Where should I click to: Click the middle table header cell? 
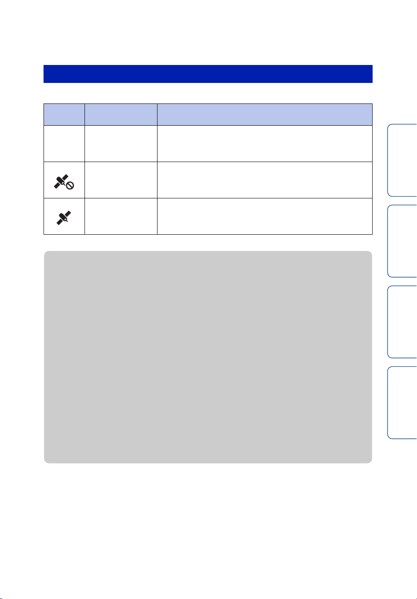click(x=121, y=115)
